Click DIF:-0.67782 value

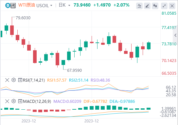(x=95, y=101)
